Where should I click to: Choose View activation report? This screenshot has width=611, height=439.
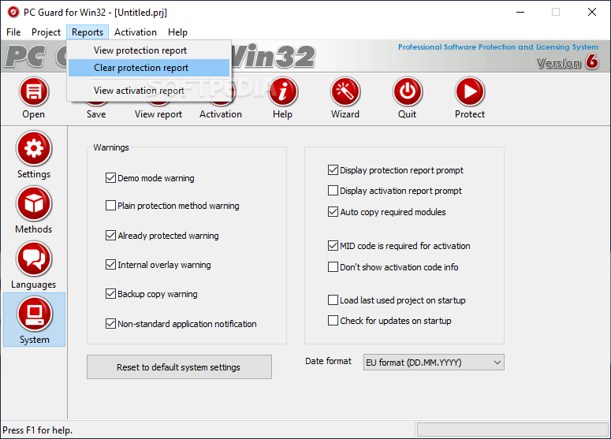click(149, 91)
